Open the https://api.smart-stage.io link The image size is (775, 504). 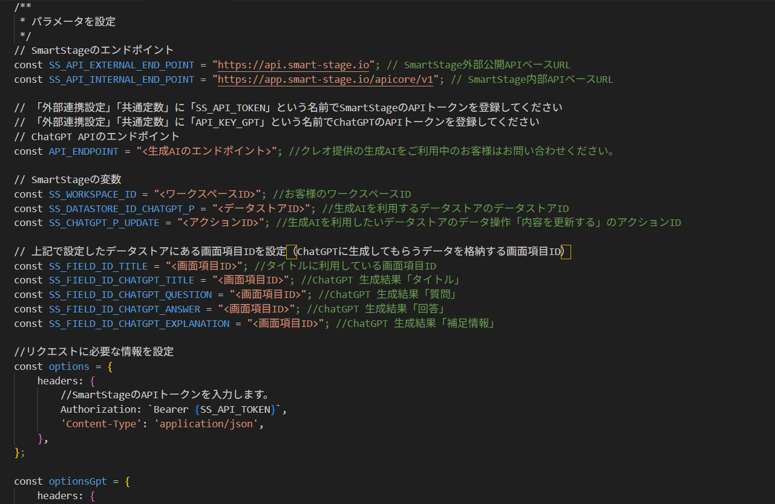click(293, 65)
